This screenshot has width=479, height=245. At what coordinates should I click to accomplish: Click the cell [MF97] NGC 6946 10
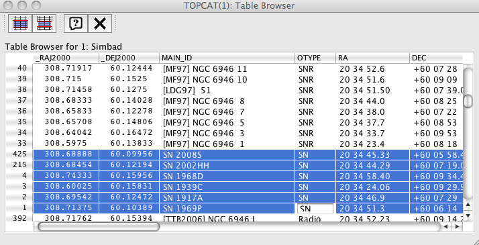point(227,80)
